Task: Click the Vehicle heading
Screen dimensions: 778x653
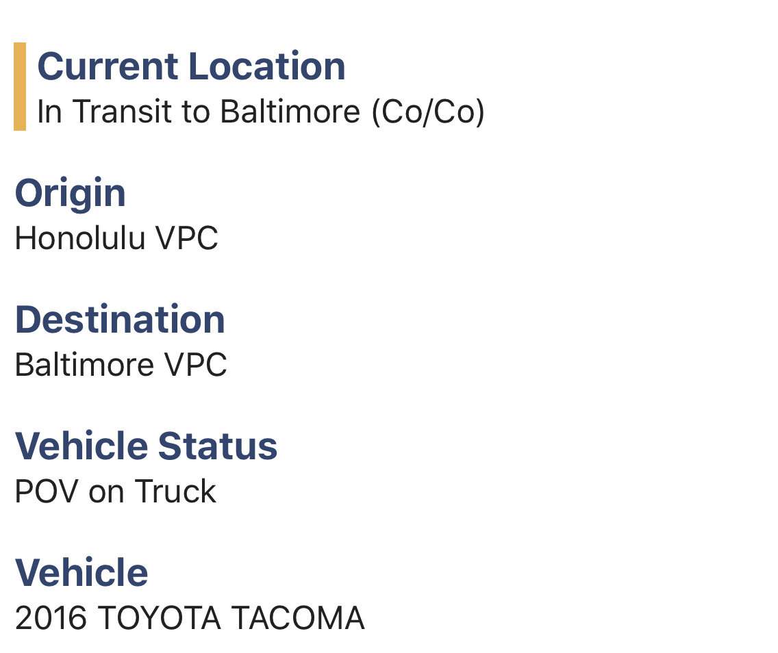Action: pyautogui.click(x=82, y=573)
